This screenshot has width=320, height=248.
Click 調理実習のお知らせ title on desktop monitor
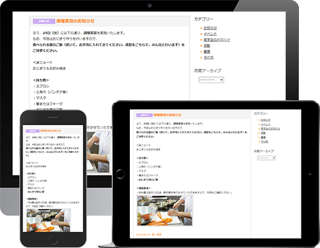point(75,21)
